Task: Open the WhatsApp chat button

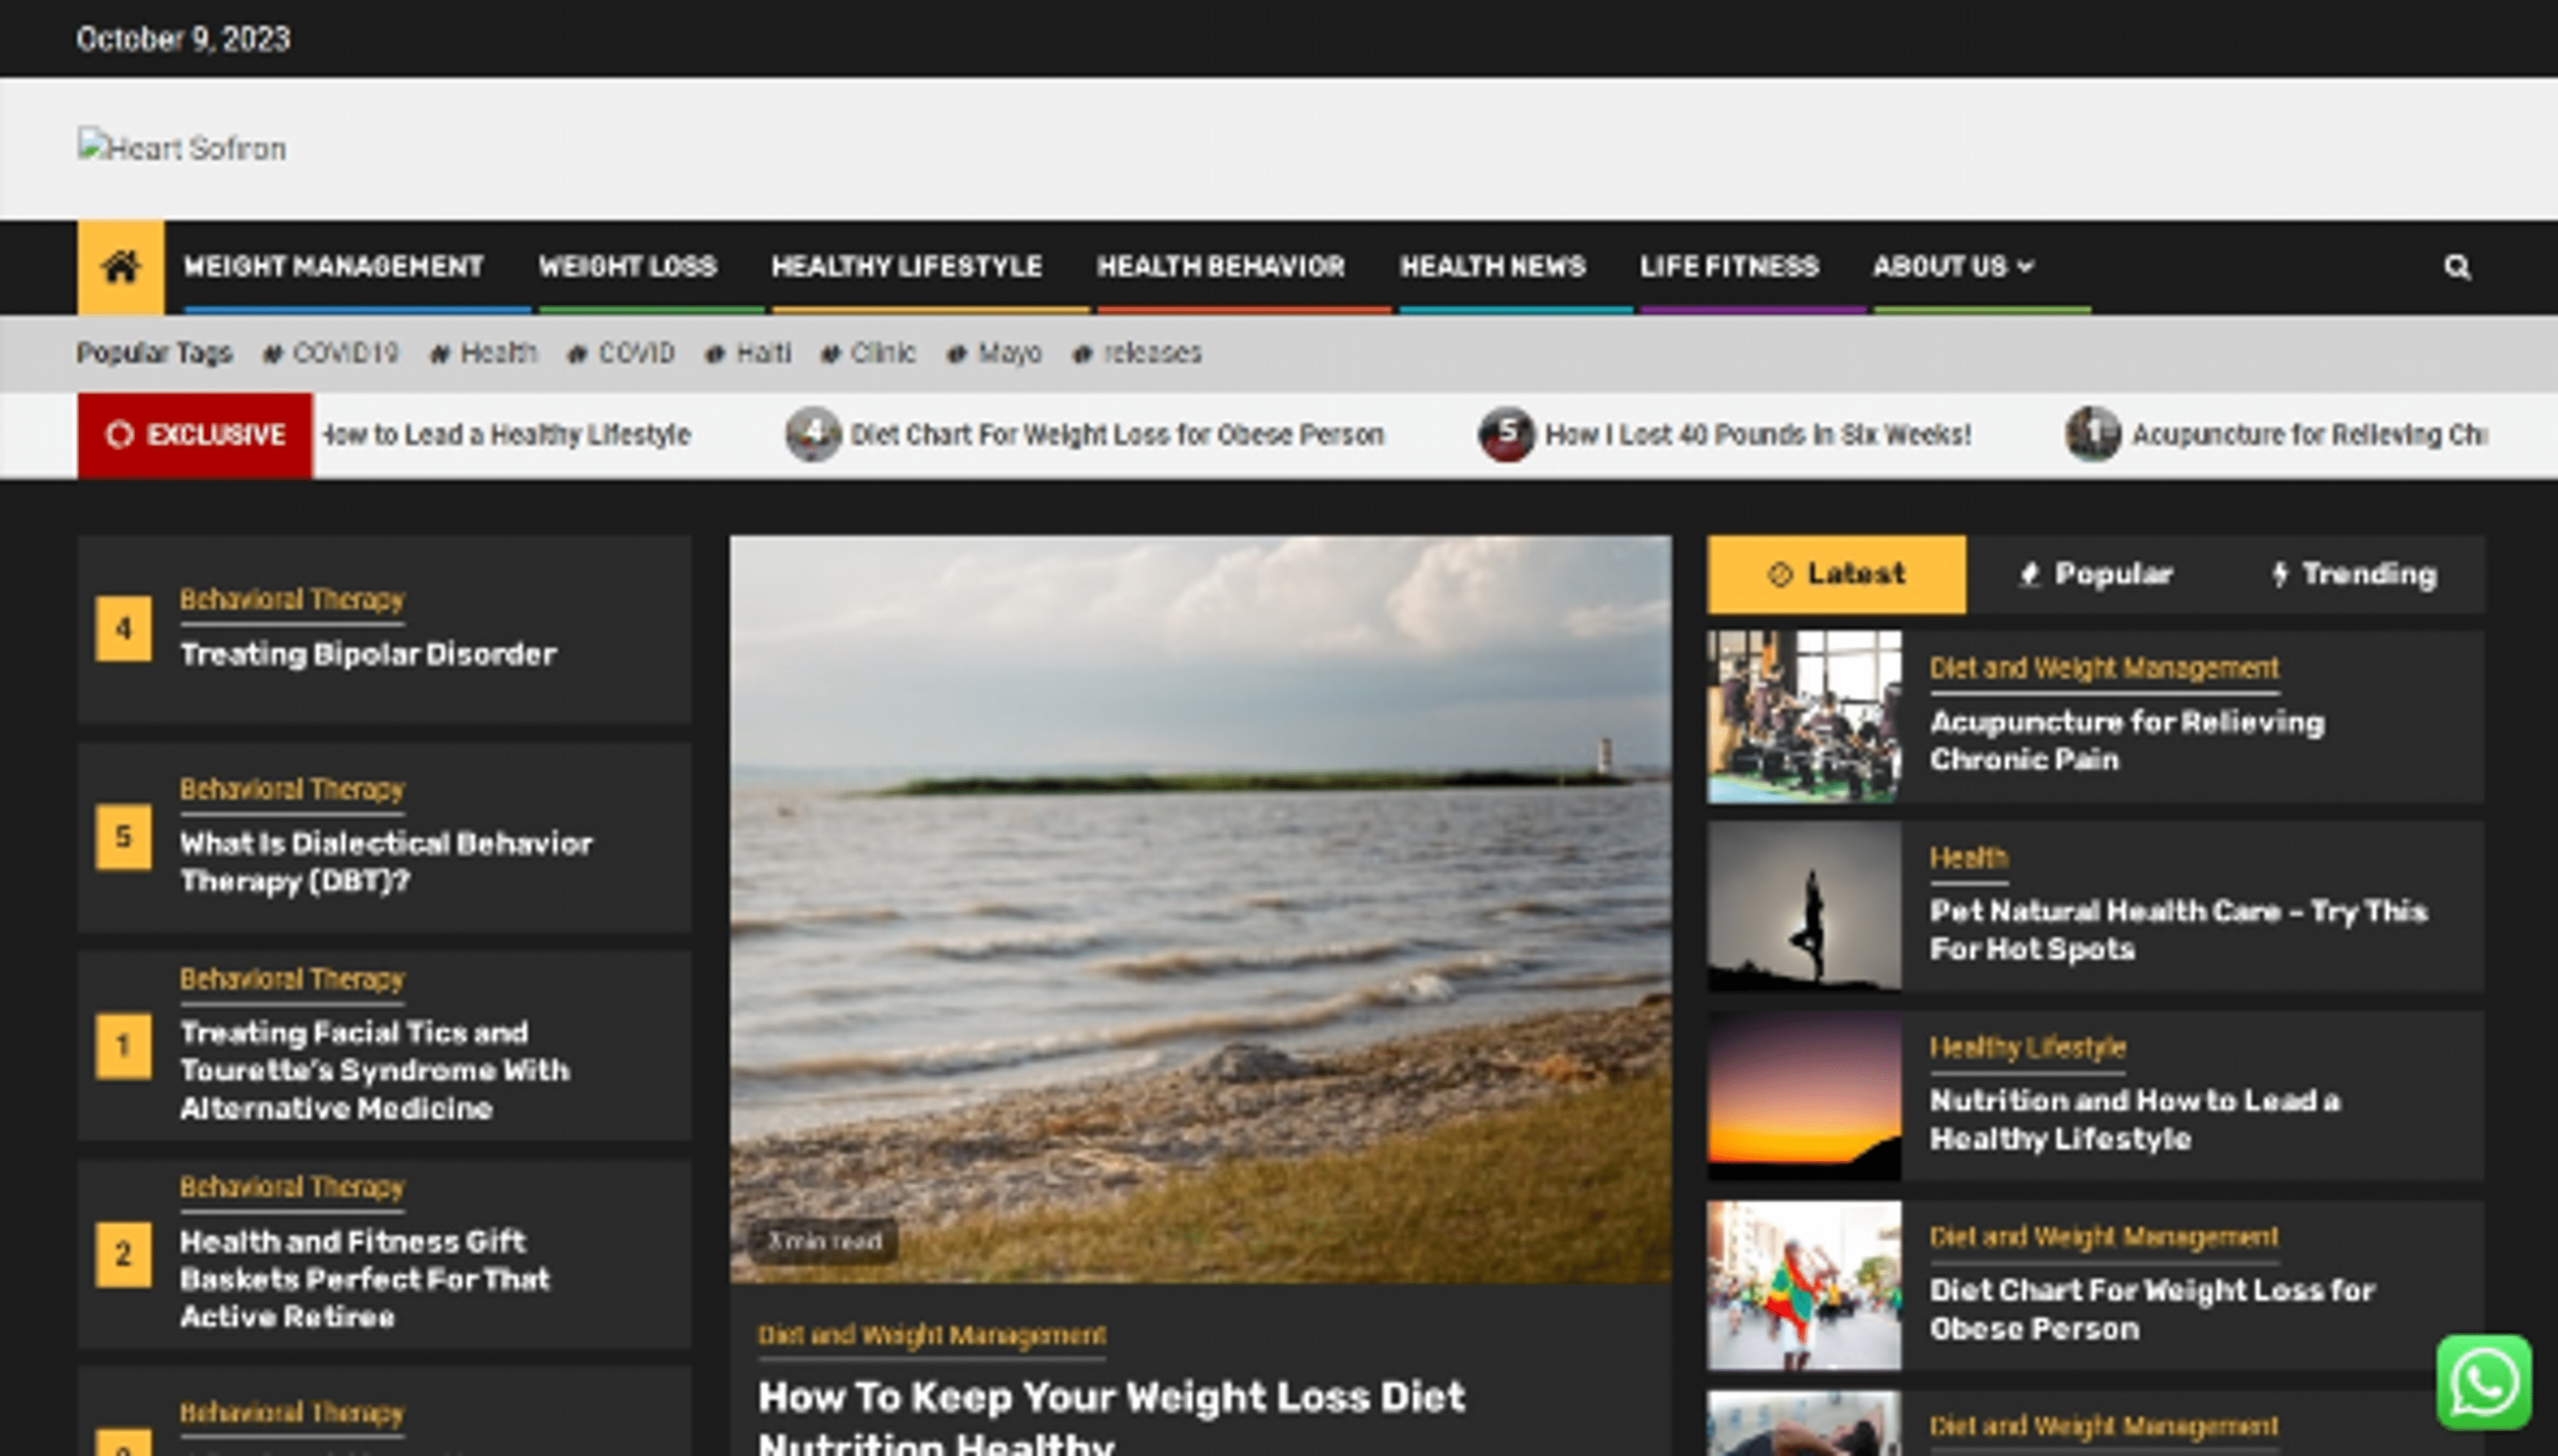Action: pyautogui.click(x=2483, y=1383)
